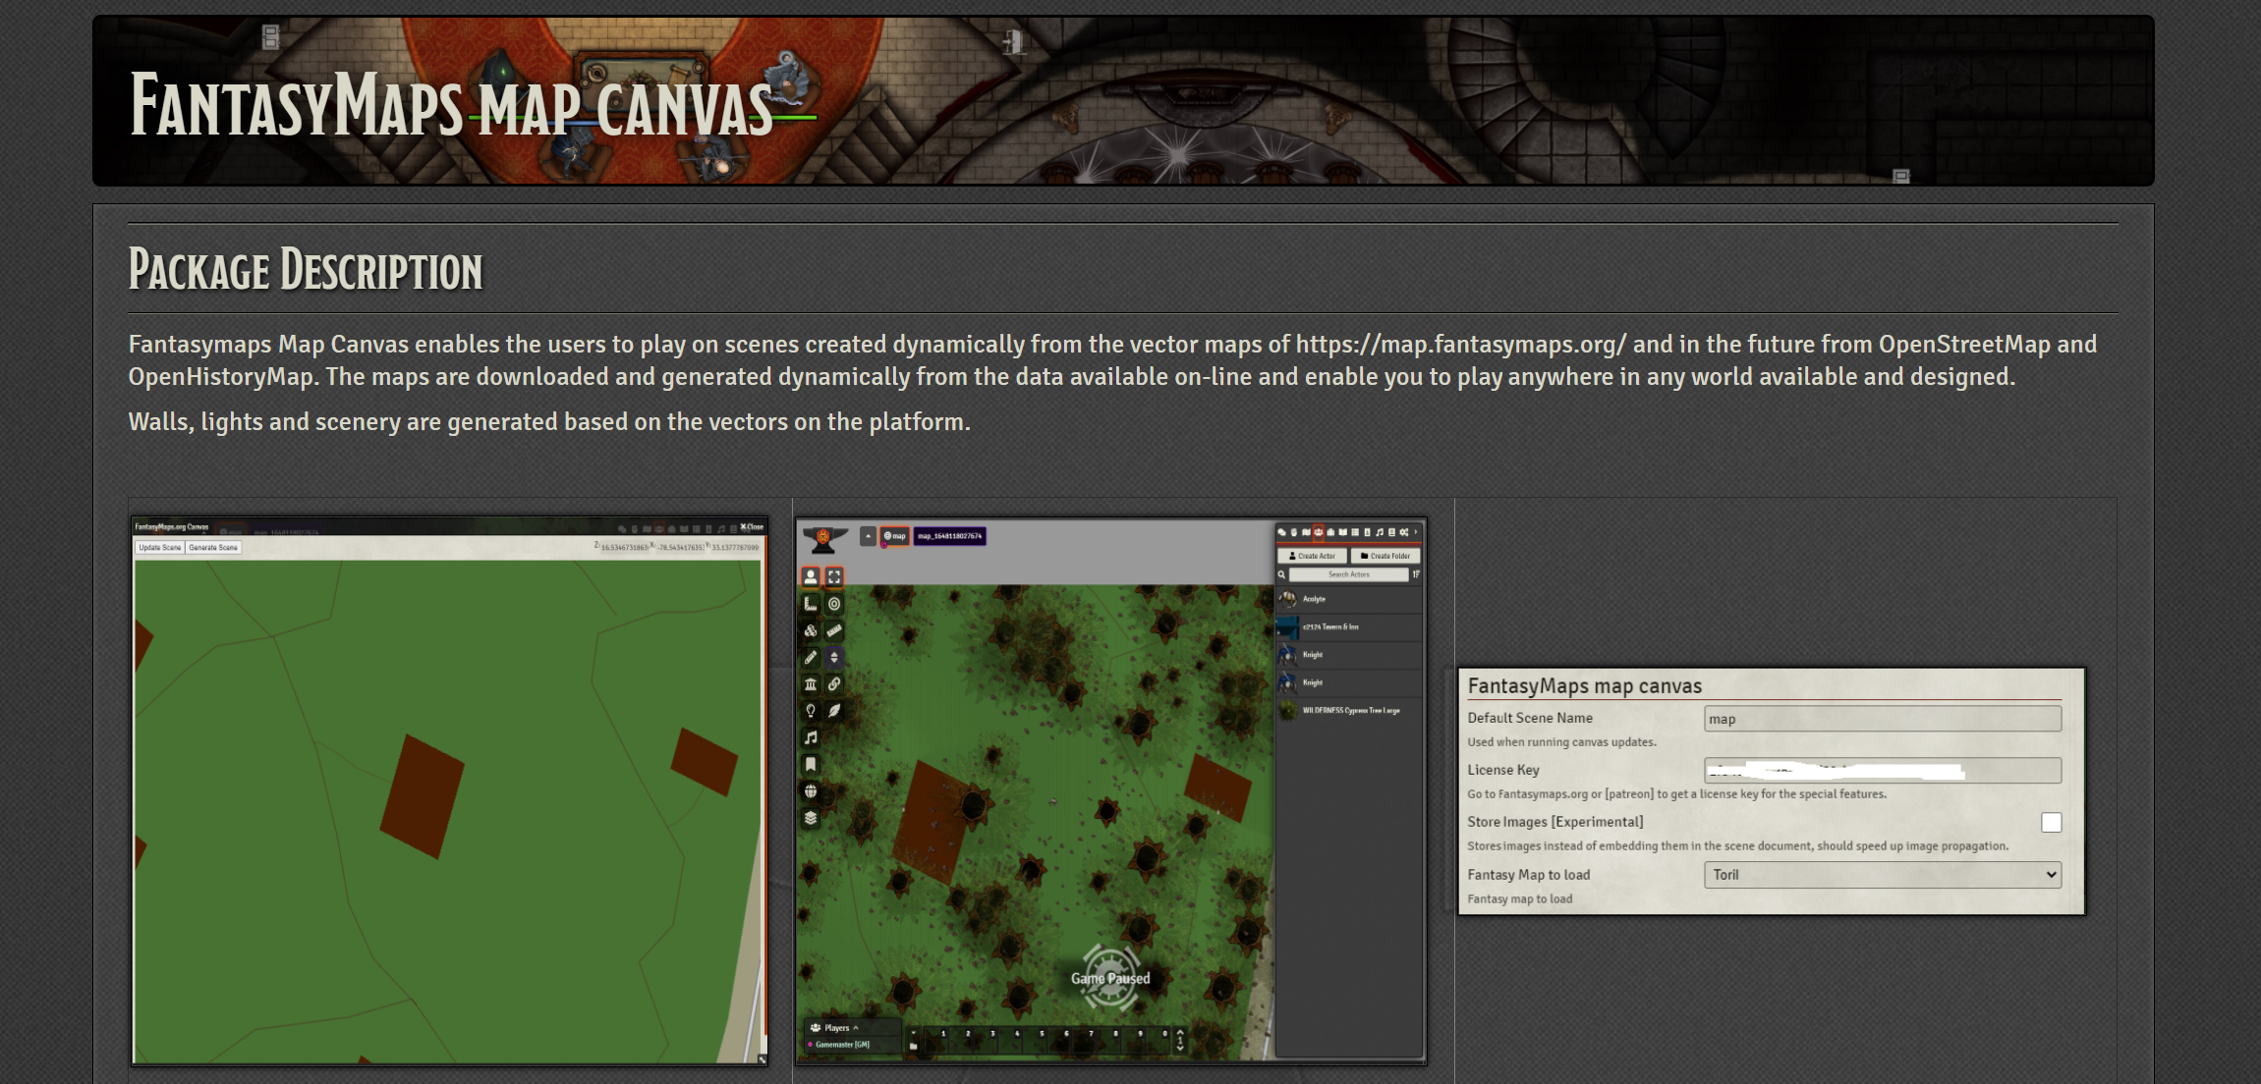Collapse the scene navigation up-arrow button

pos(868,536)
